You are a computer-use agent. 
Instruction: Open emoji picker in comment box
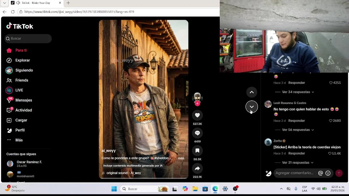(328, 173)
